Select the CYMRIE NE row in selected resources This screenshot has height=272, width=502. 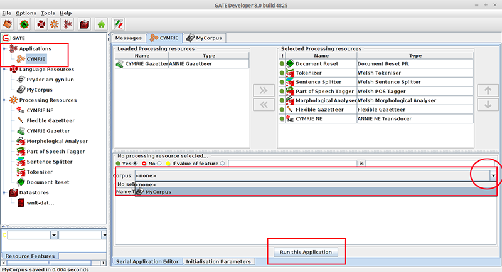coord(375,118)
